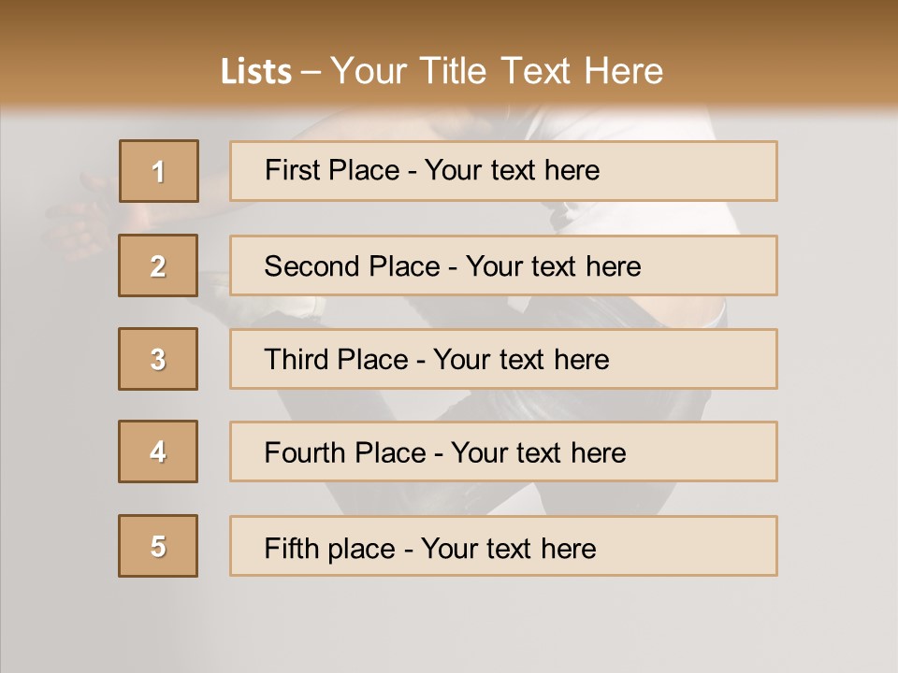Click the bold word Lists in title
Viewport: 898px width, 673px height.
tap(256, 72)
